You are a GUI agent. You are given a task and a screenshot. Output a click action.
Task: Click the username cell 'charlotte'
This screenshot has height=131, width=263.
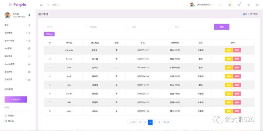69,50
